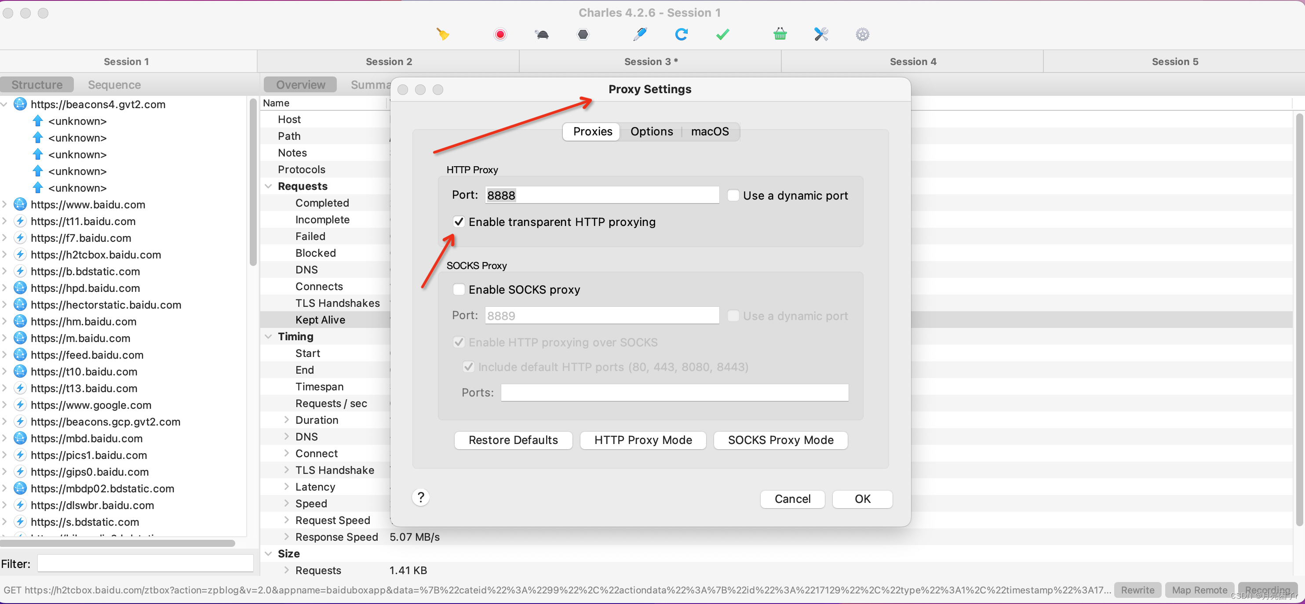
Task: Click the green validate checkmark icon
Action: [x=723, y=34]
